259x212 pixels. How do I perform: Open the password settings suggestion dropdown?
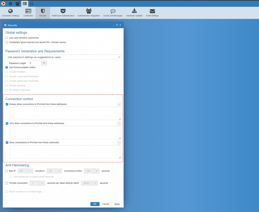click(63, 57)
